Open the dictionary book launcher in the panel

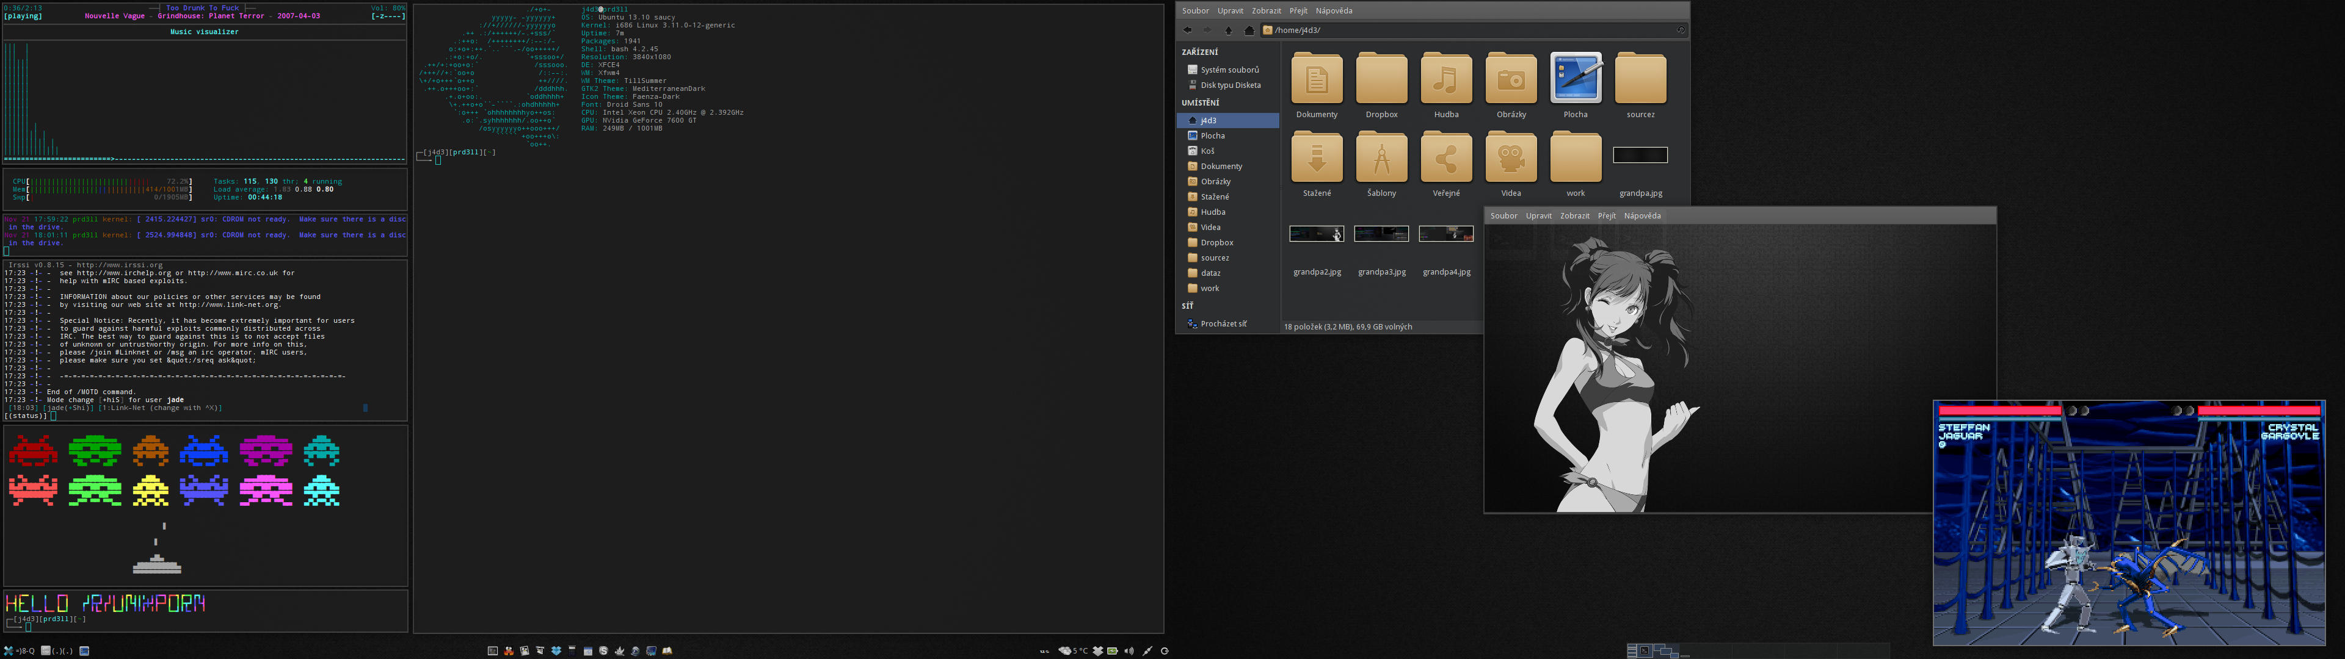click(667, 651)
